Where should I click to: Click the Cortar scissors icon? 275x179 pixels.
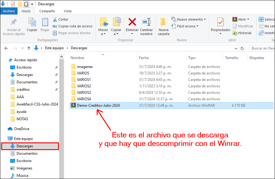click(55, 19)
